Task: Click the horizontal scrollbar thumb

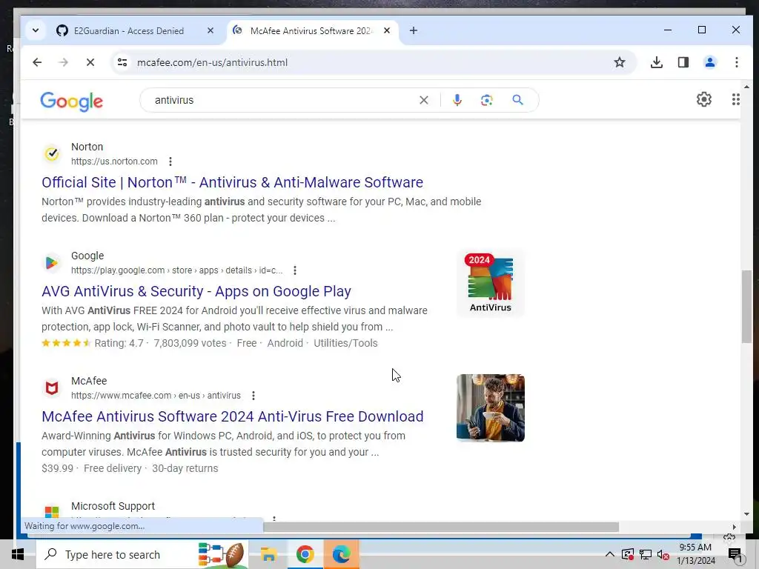Action: coord(440,527)
